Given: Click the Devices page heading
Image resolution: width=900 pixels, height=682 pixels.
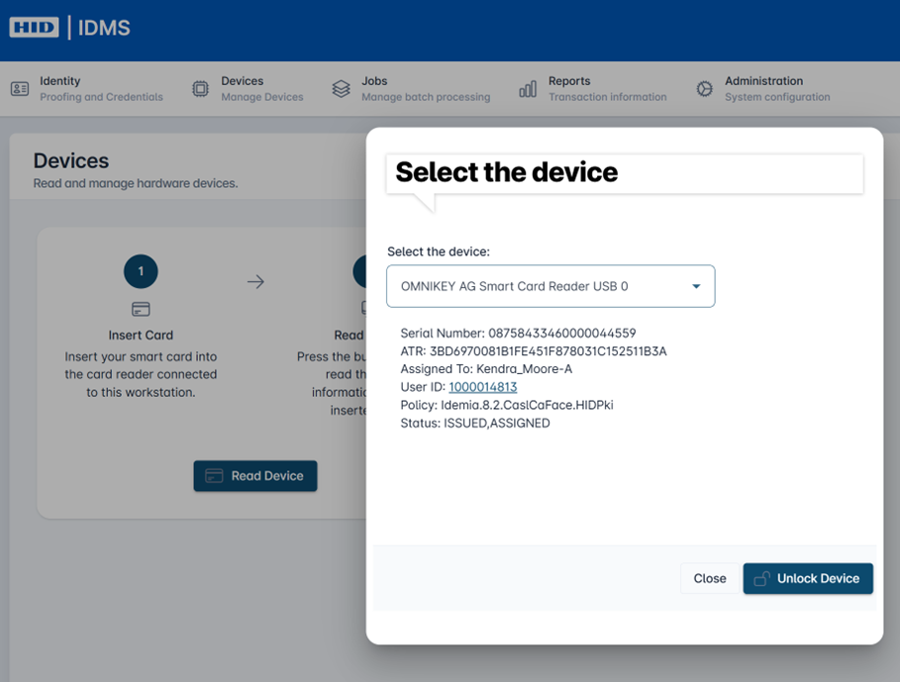Looking at the screenshot, I should point(71,160).
